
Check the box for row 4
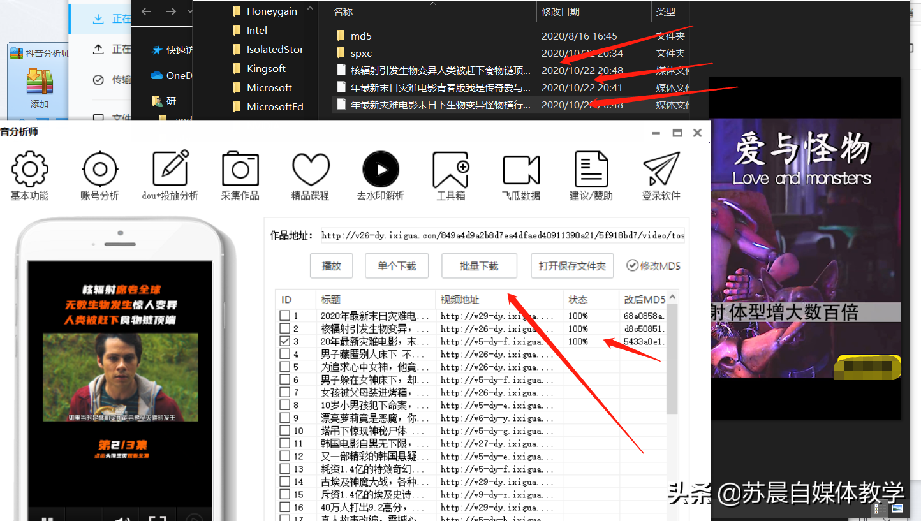click(x=284, y=354)
